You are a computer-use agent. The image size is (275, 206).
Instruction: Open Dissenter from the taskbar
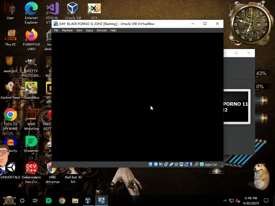pyautogui.click(x=49, y=201)
